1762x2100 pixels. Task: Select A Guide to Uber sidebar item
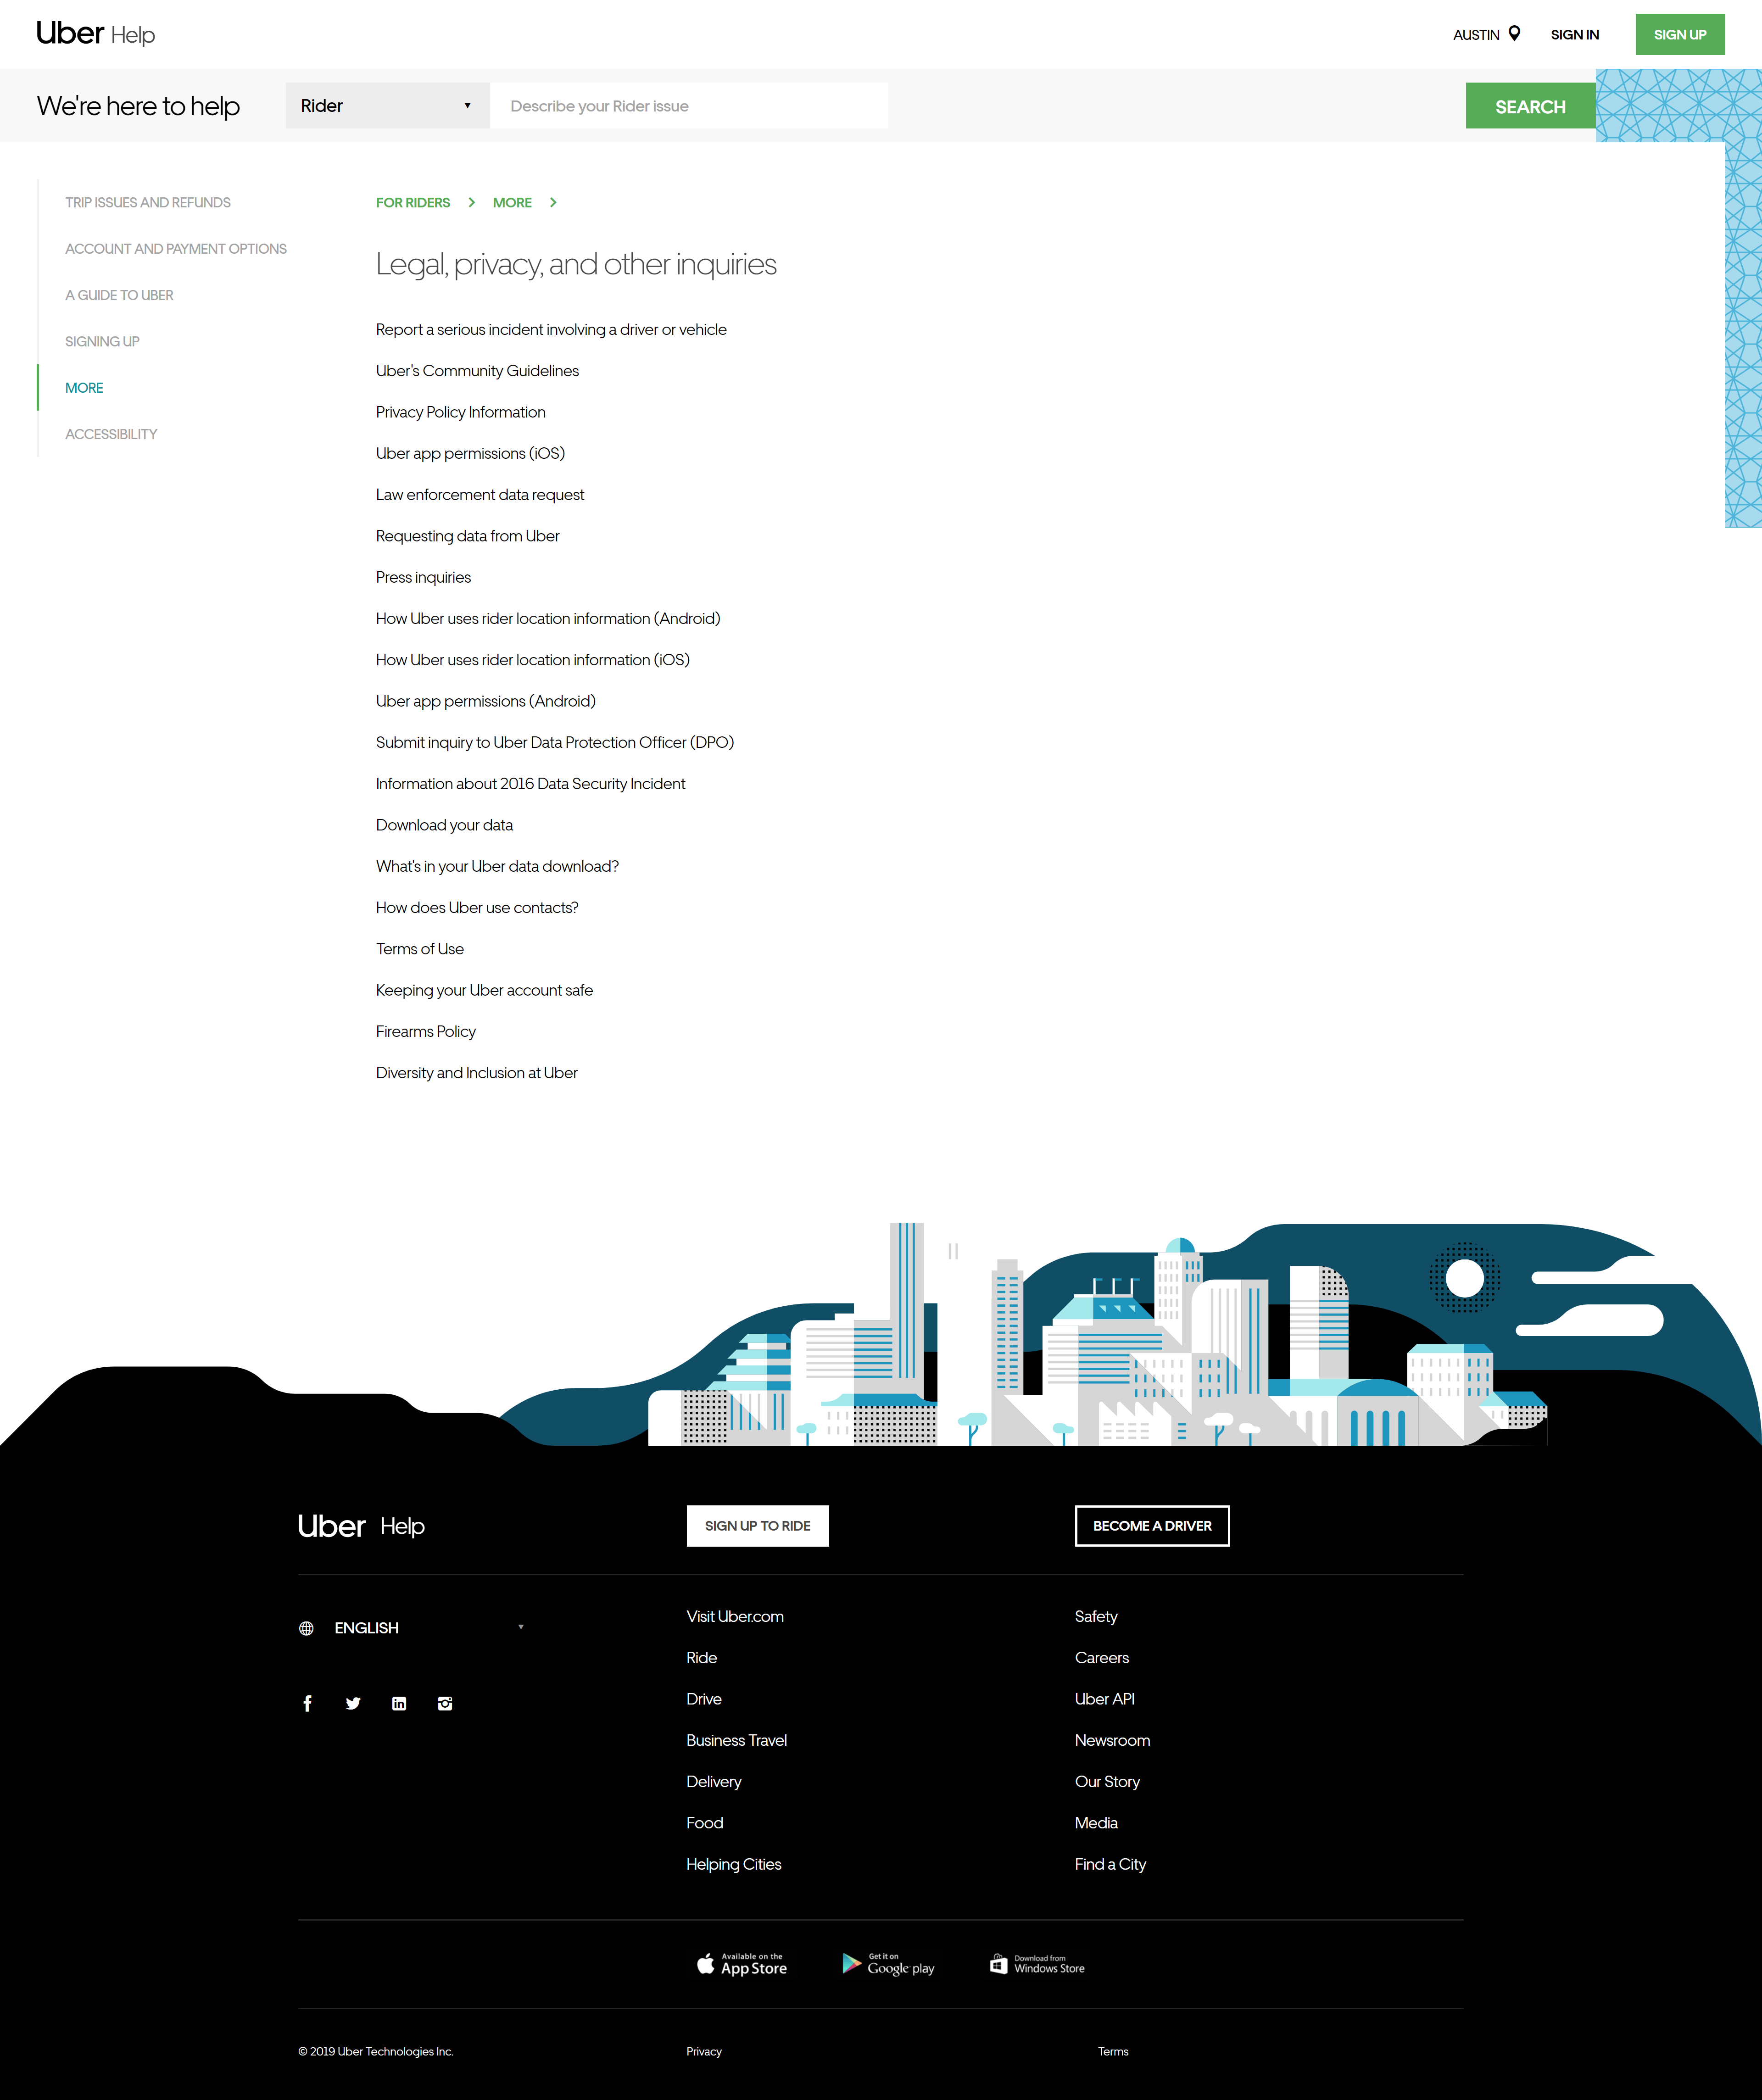[x=119, y=295]
